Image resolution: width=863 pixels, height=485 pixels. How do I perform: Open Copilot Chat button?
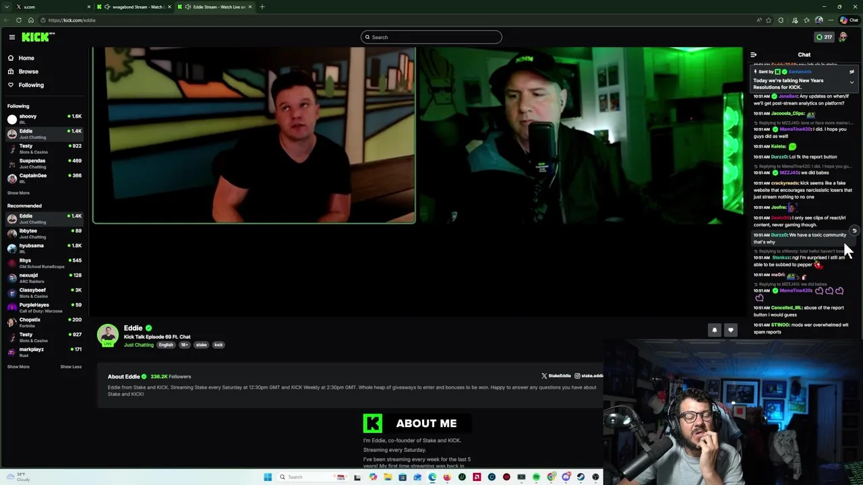point(850,20)
